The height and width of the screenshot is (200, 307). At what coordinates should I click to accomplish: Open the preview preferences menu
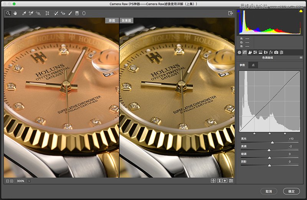231,181
